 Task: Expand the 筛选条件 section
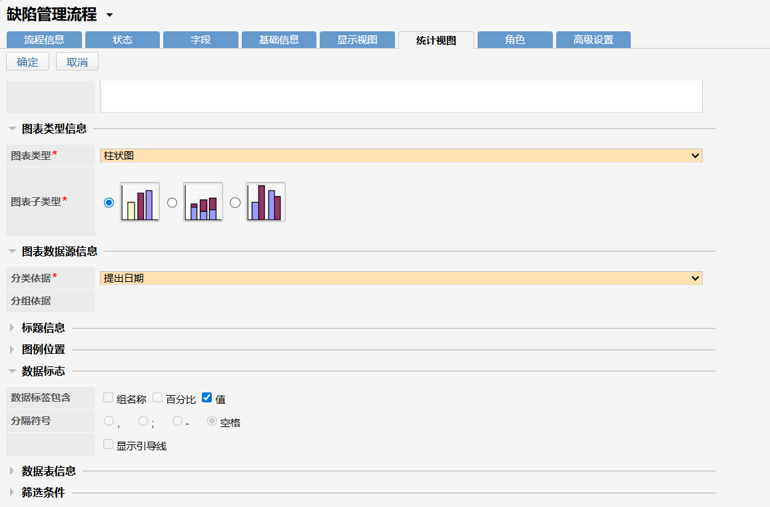[x=12, y=492]
